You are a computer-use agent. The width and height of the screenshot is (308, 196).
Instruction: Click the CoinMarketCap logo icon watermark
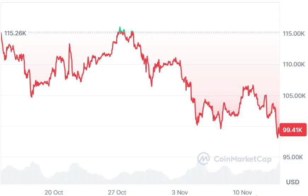(x=203, y=159)
